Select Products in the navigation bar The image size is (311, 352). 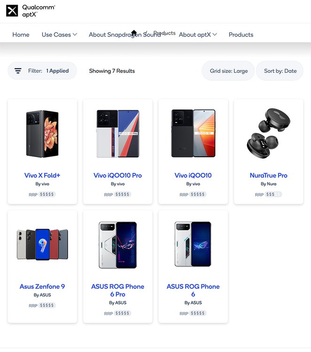coord(241,35)
